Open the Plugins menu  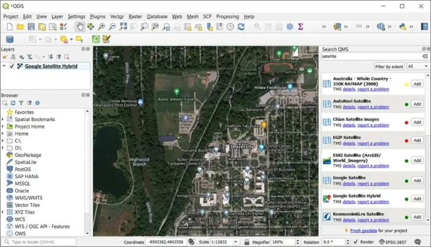coord(97,17)
